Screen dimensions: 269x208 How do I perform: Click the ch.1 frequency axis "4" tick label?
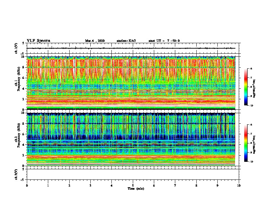[x=23, y=89]
